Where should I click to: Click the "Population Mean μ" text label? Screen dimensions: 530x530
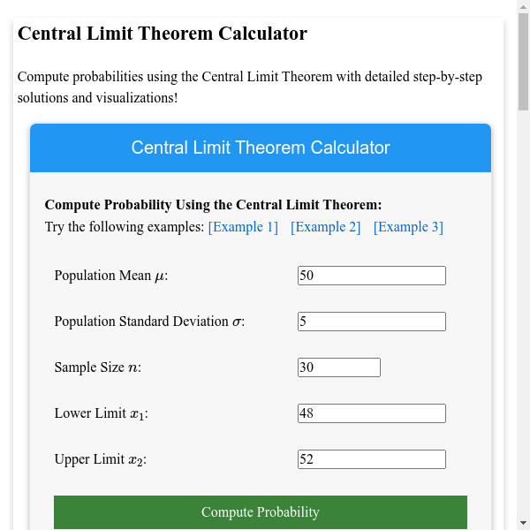[x=110, y=276]
